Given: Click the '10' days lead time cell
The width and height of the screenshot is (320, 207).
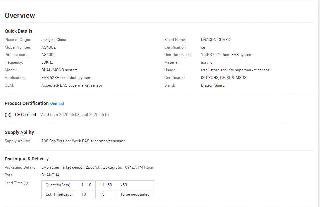Looking at the screenshot, I should tap(86, 195).
